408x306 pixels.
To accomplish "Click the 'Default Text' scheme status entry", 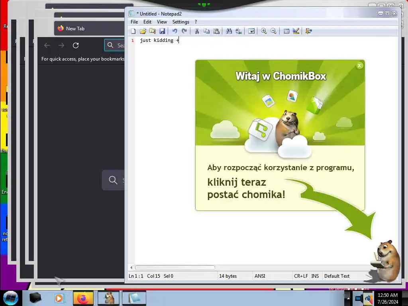I will click(x=337, y=276).
